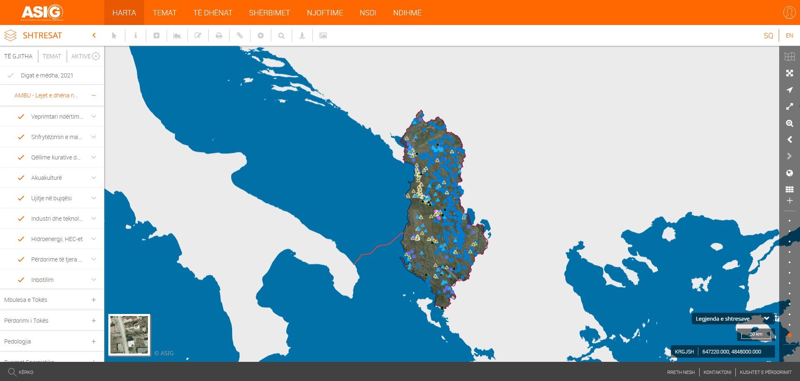Toggle the Inbotilim layer visibility

[x=21, y=280]
